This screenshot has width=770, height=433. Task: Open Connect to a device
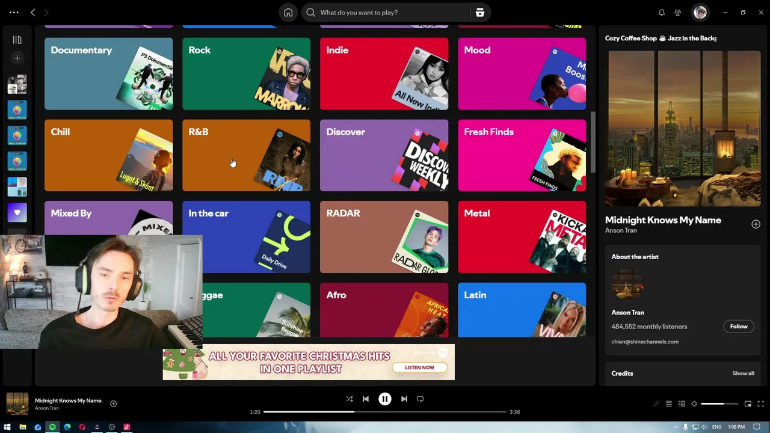pos(682,404)
